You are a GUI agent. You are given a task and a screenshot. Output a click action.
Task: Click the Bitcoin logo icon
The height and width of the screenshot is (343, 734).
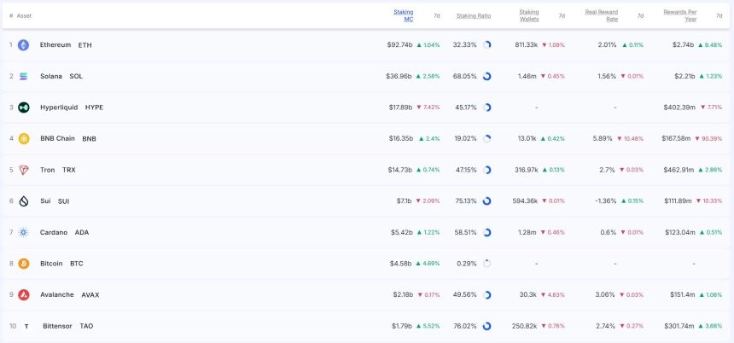click(23, 264)
